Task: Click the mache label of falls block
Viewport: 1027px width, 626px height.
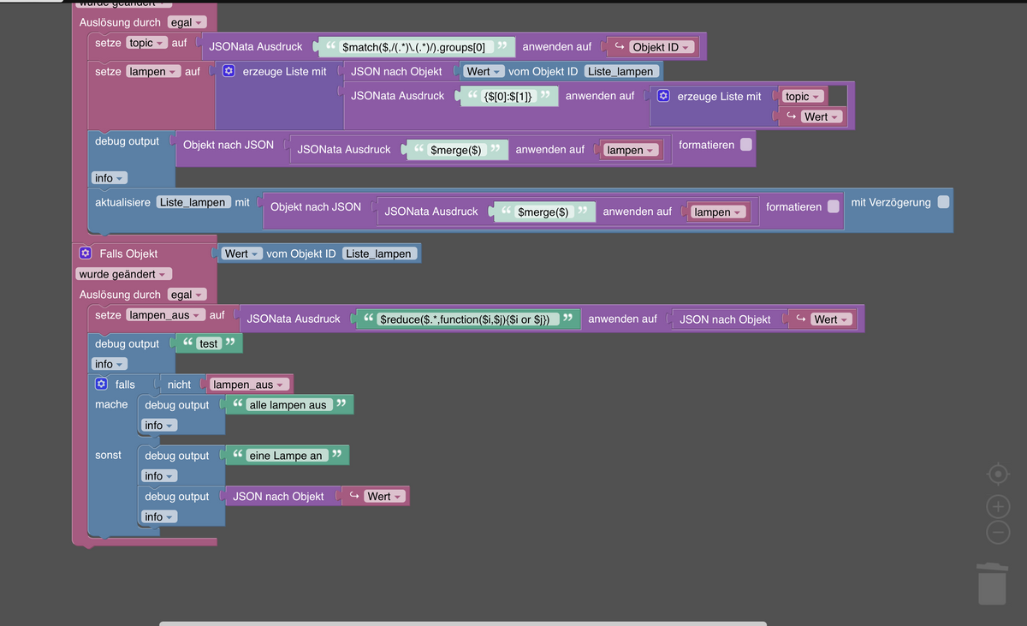Action: pyautogui.click(x=111, y=404)
